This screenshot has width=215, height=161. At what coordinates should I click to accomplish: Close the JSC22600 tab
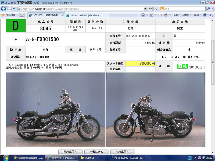(63, 15)
